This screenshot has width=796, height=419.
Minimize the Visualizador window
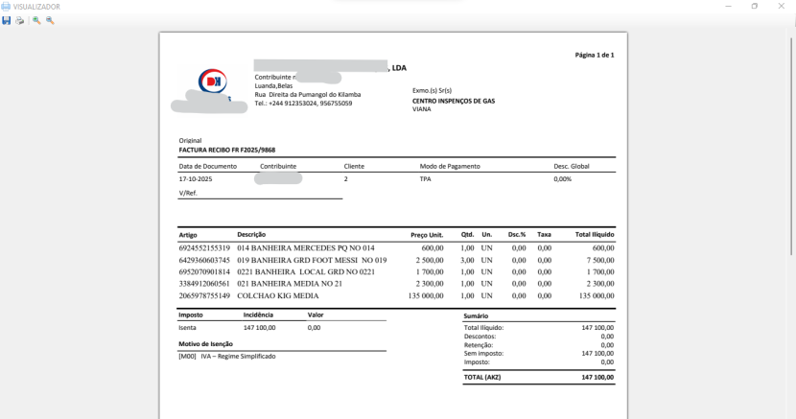point(729,6)
